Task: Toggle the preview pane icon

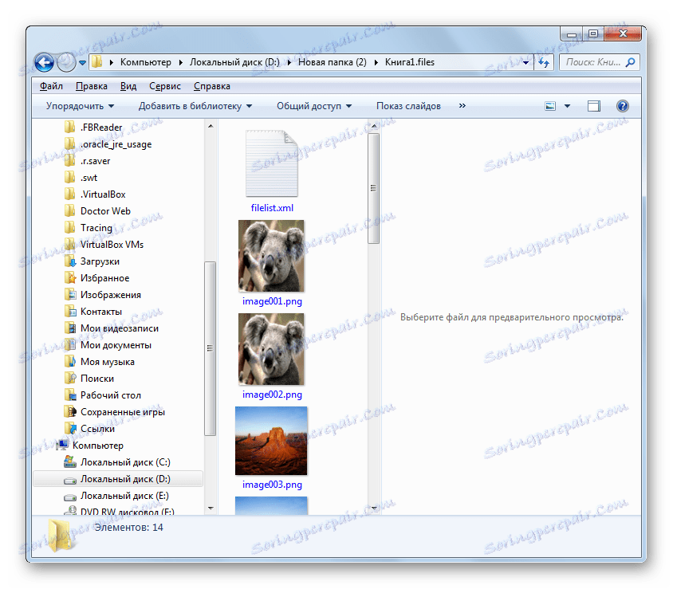Action: (593, 105)
